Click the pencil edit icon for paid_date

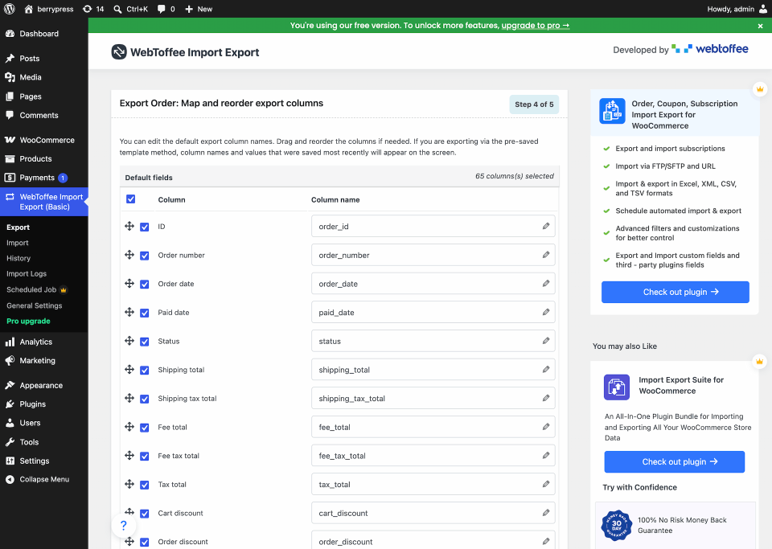(x=546, y=312)
